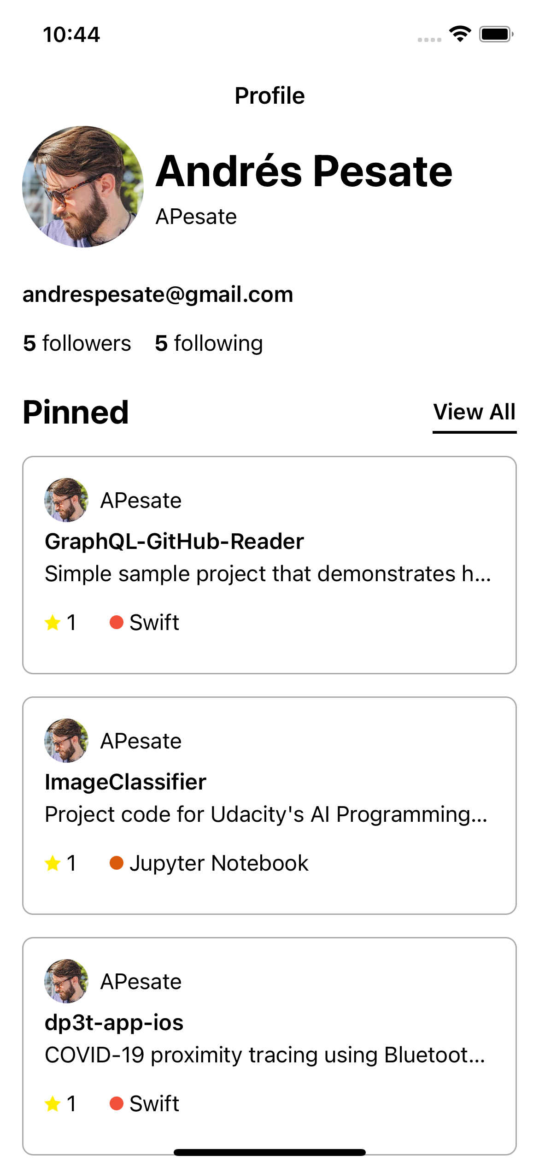
Task: Open the dp3t-app-ios repository title
Action: (114, 1023)
